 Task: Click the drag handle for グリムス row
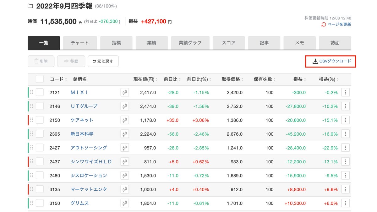coord(31,203)
